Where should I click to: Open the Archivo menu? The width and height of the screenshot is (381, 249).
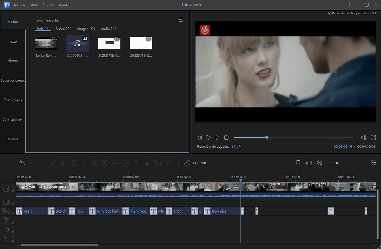(x=19, y=5)
